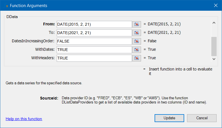This screenshot has height=128, width=222.
Task: Open the Help on this function link
Action: pos(24,119)
